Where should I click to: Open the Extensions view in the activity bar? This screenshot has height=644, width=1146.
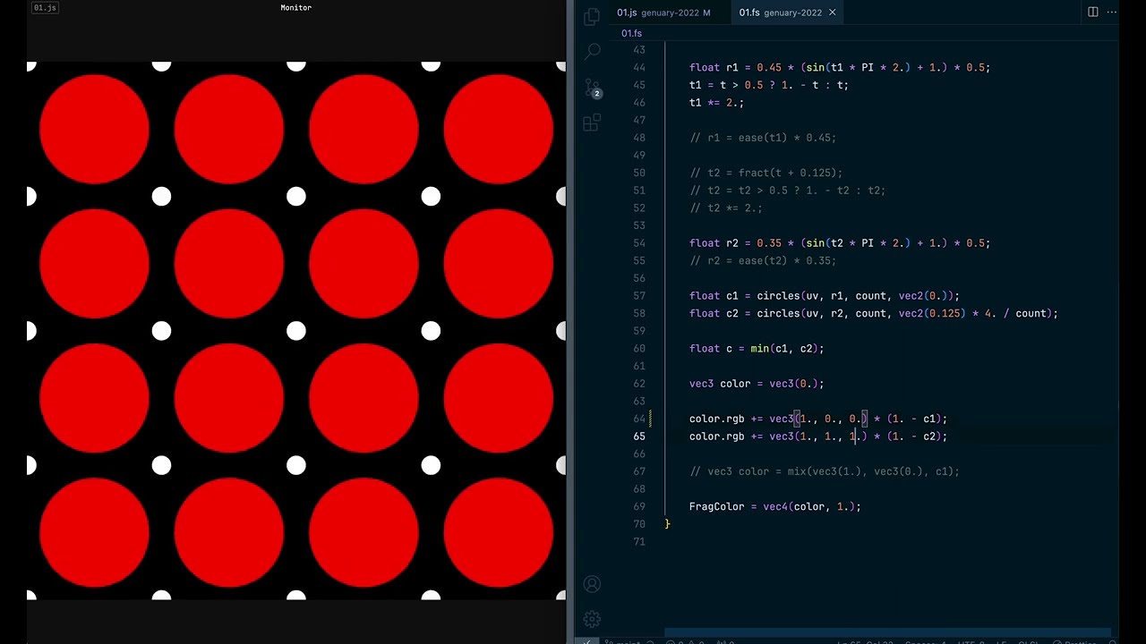(x=592, y=123)
